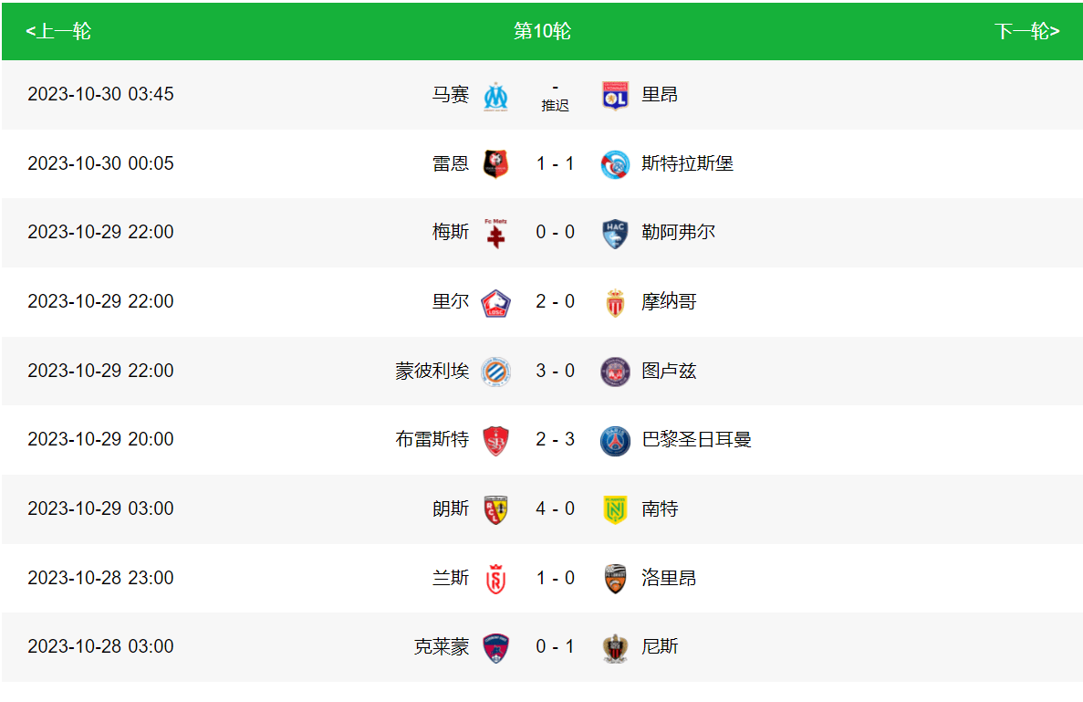This screenshot has height=702, width=1083.
Task: Click the 朗斯 4 - 0 南特 score
Action: tap(555, 509)
